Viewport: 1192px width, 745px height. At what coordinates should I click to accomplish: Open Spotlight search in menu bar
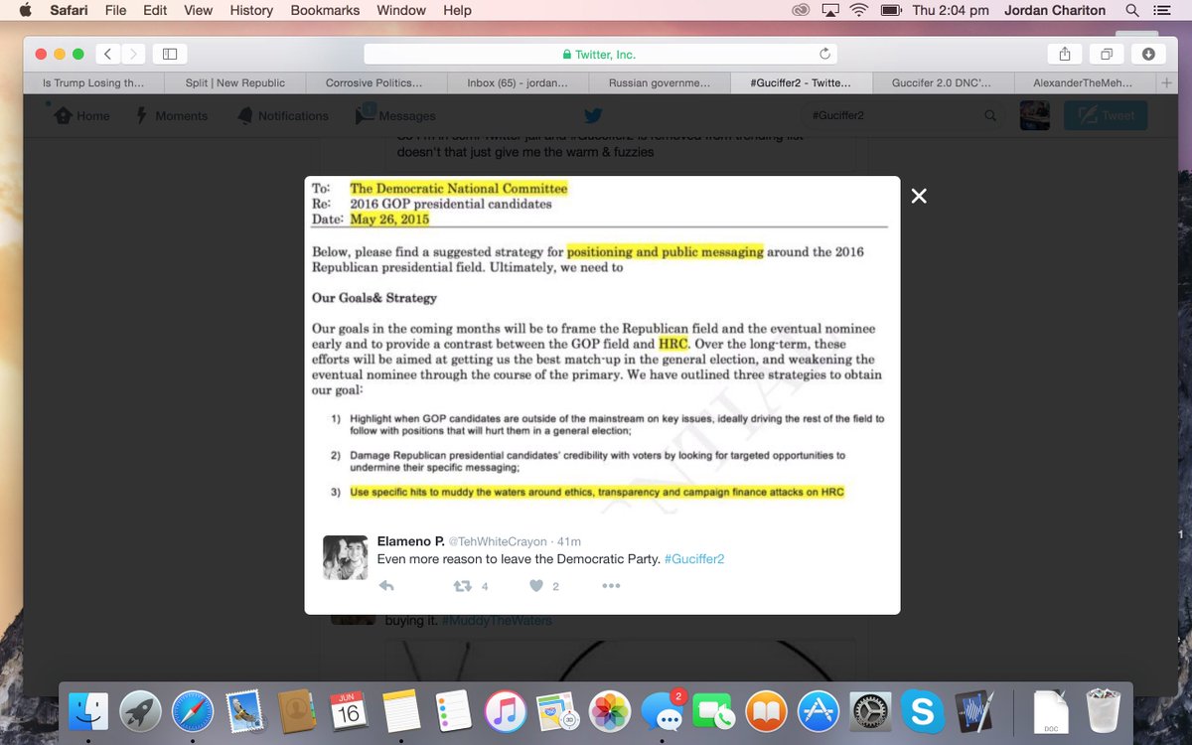[1132, 10]
